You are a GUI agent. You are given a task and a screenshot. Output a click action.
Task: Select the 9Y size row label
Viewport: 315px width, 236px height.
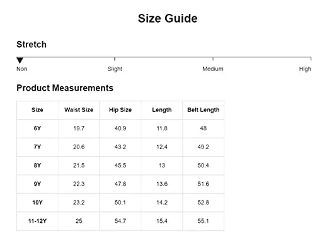(x=37, y=184)
